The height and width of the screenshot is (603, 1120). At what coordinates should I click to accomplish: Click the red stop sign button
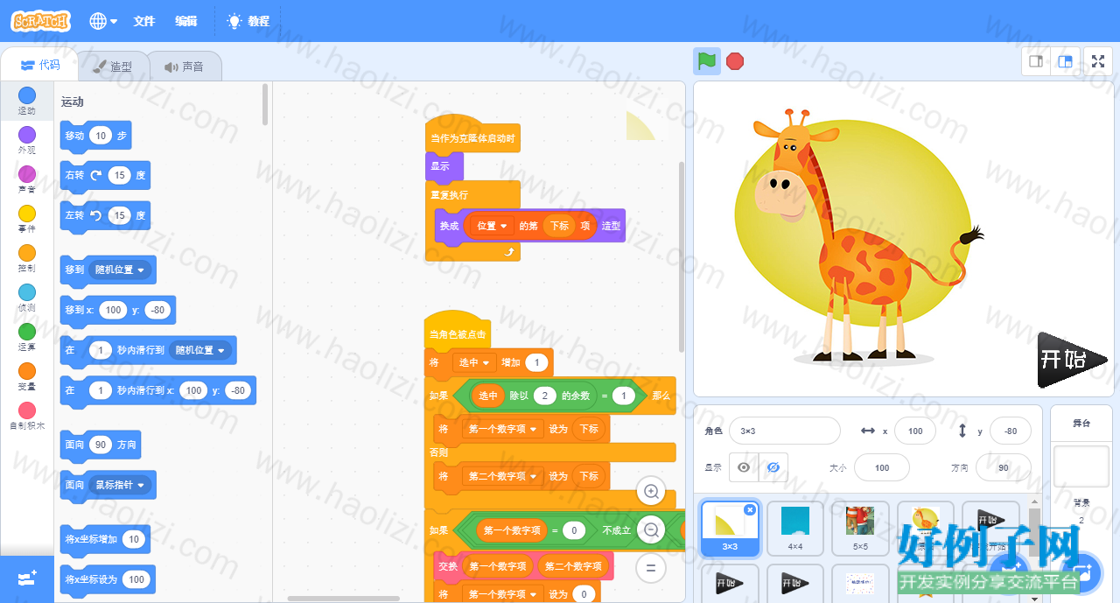(735, 61)
